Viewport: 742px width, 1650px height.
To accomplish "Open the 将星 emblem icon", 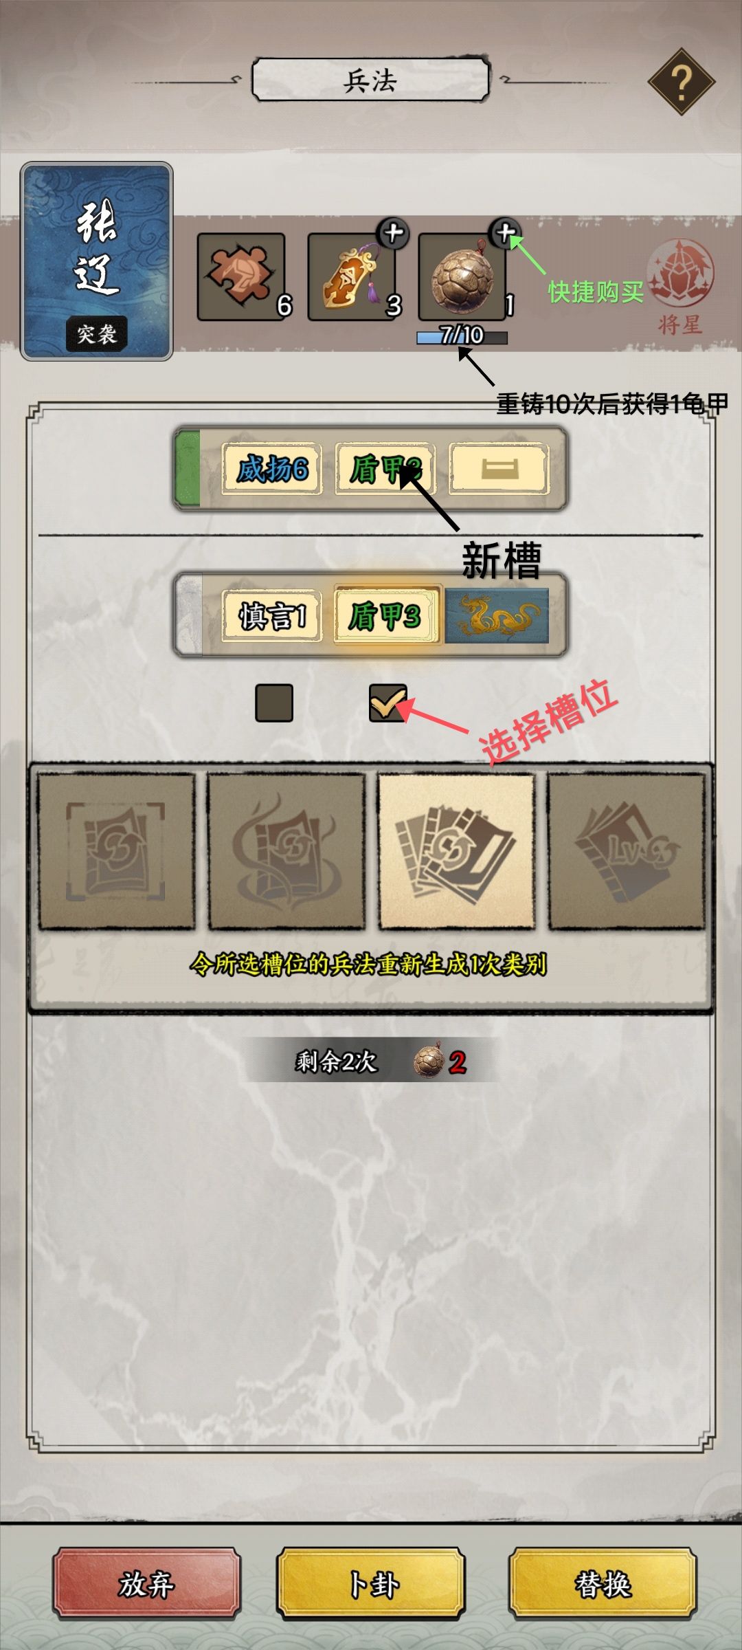I will pyautogui.click(x=680, y=285).
